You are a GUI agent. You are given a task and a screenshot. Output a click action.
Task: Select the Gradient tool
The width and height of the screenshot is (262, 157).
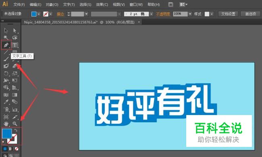pos(15,95)
